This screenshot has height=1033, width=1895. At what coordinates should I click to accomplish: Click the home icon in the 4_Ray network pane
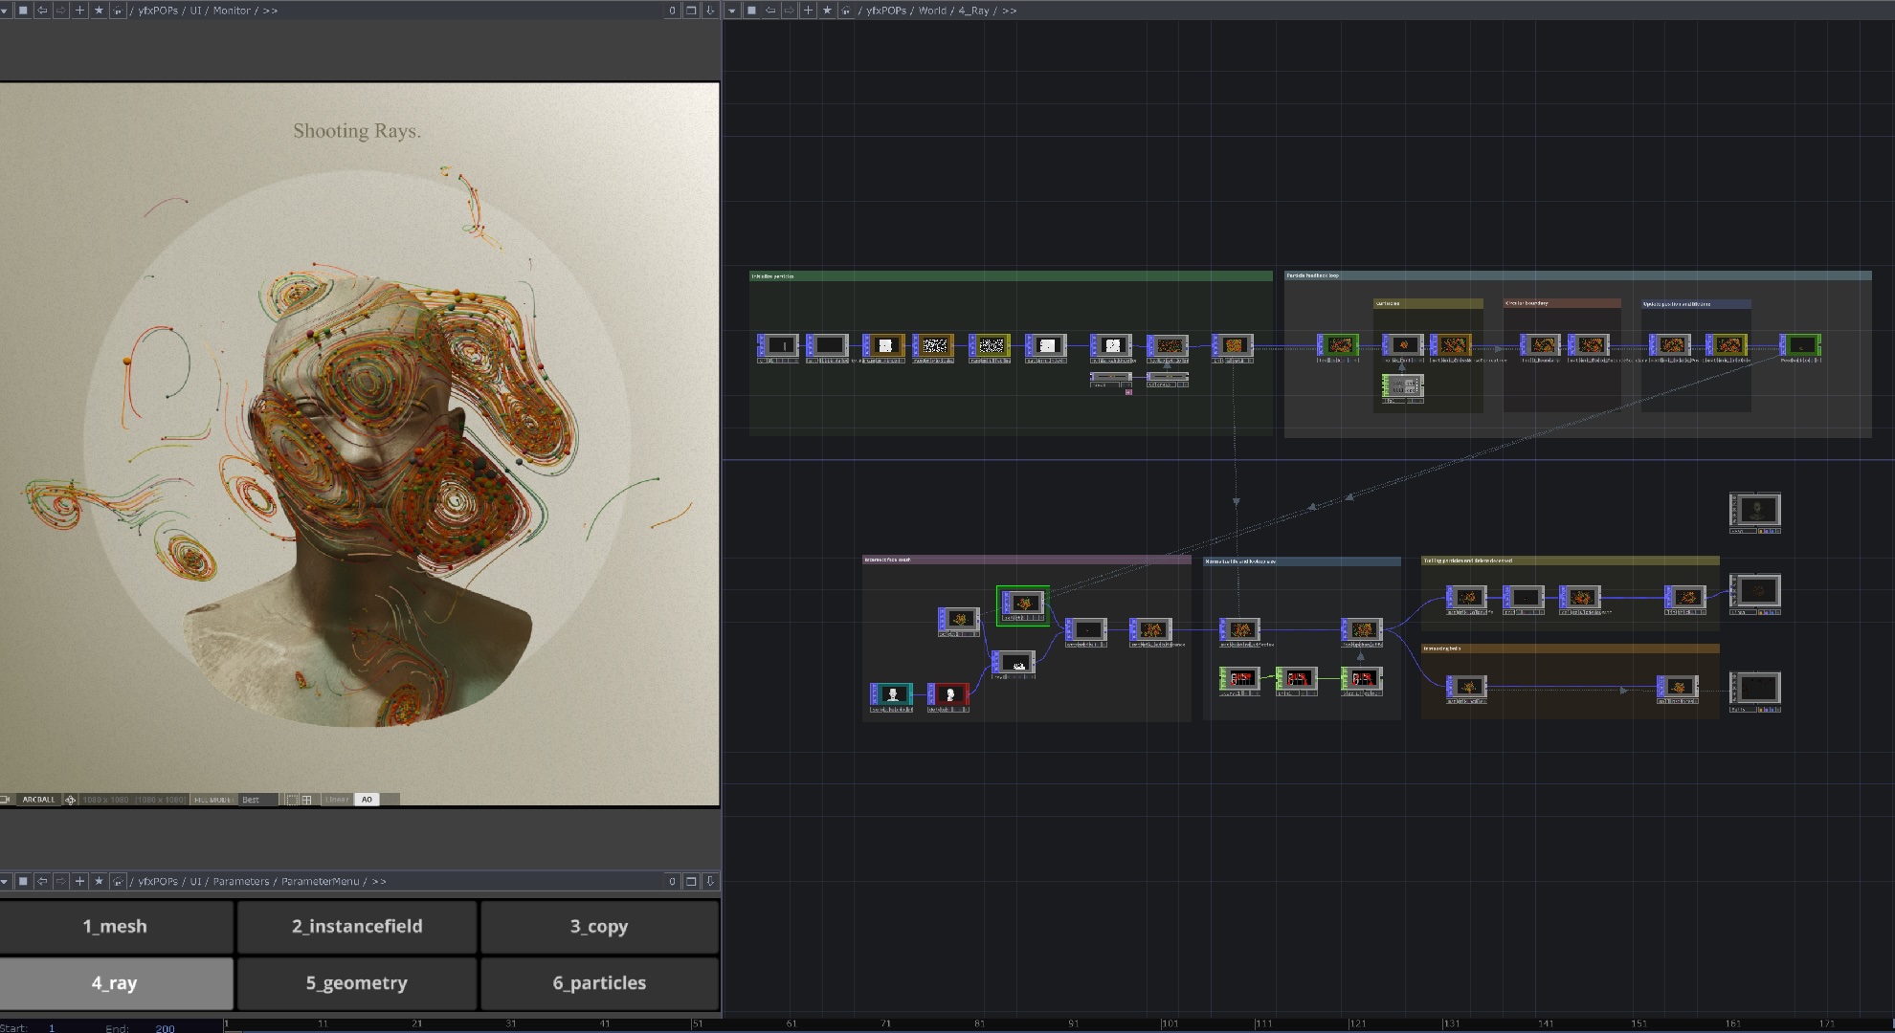coord(846,11)
